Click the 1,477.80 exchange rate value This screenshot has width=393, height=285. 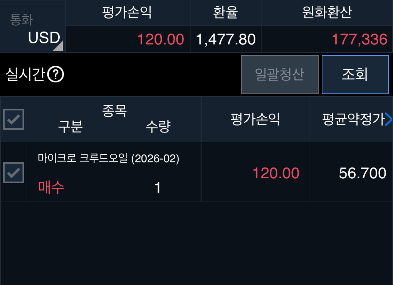(226, 39)
